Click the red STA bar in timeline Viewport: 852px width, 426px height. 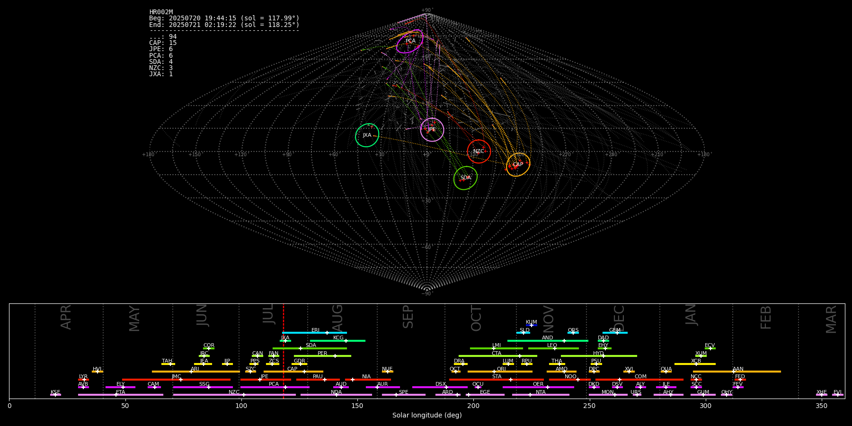[497, 379]
